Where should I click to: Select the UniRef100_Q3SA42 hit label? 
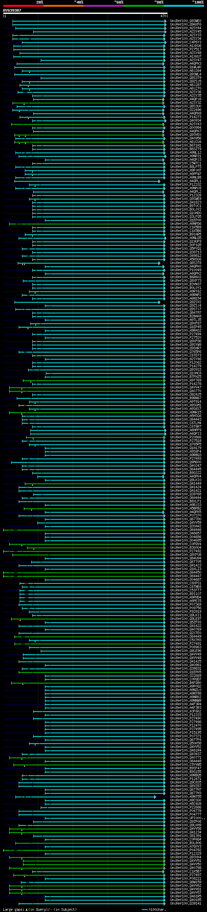point(186,526)
